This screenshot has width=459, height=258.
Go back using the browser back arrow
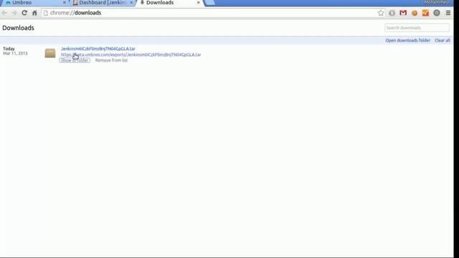(x=4, y=13)
